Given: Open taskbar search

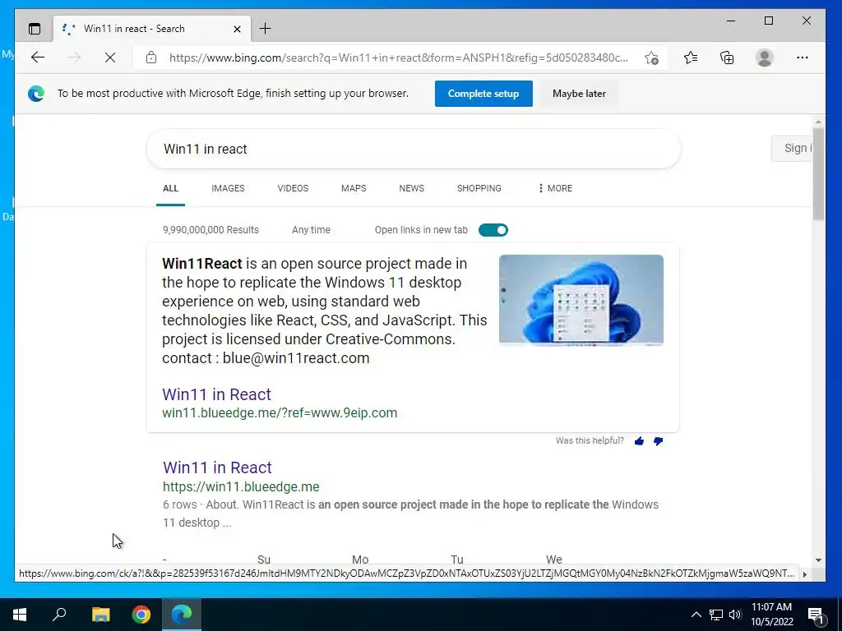Looking at the screenshot, I should click(x=59, y=615).
